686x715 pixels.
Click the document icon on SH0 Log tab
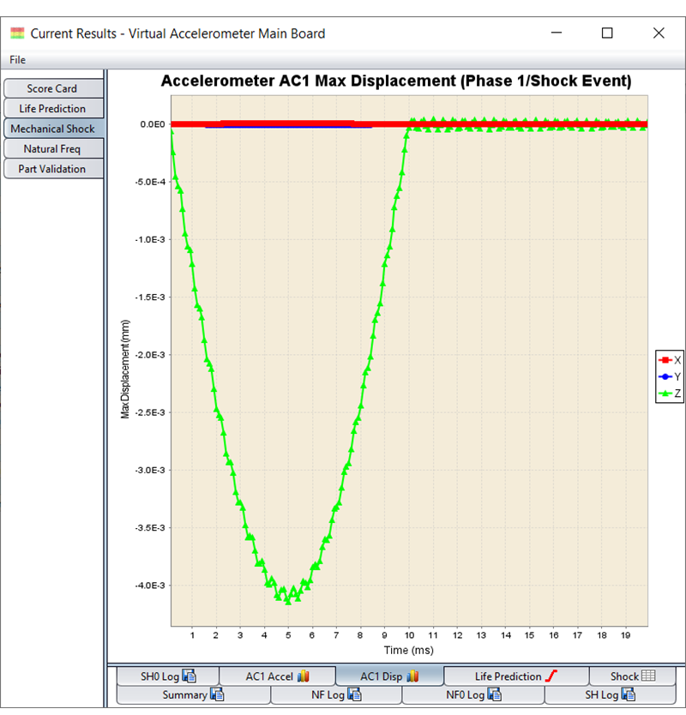[x=190, y=676]
